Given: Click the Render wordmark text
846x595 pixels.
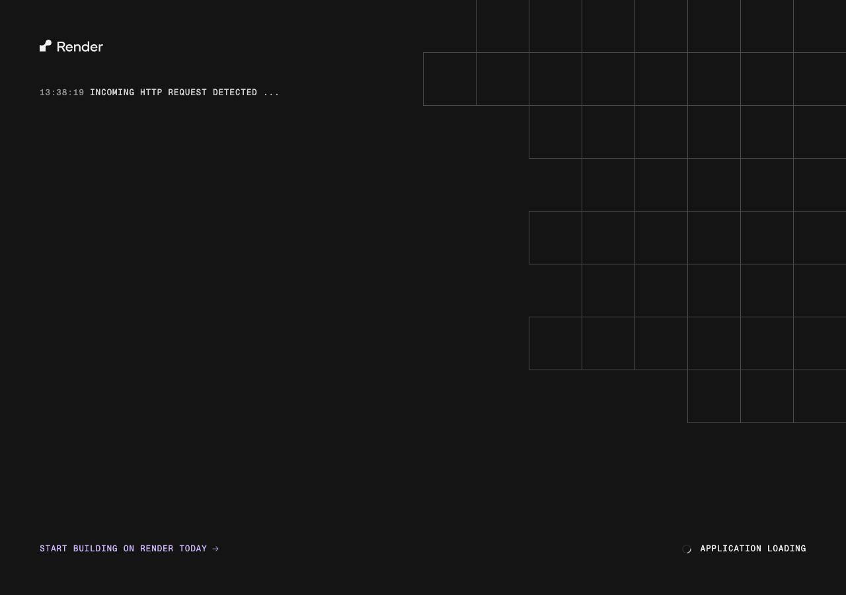Looking at the screenshot, I should (x=80, y=46).
